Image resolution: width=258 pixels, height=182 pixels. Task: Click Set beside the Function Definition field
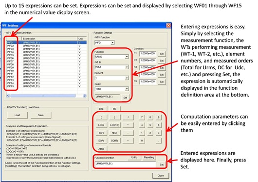point(162,164)
